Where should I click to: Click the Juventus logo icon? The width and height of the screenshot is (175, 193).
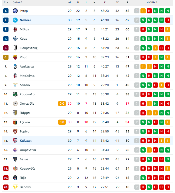point(15,48)
